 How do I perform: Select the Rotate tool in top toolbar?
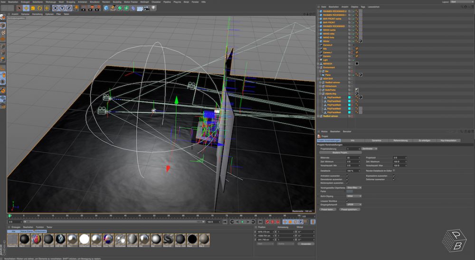(40, 8)
